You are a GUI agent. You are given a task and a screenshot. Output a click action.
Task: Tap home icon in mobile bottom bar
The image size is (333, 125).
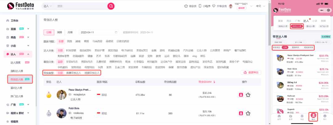(279, 117)
